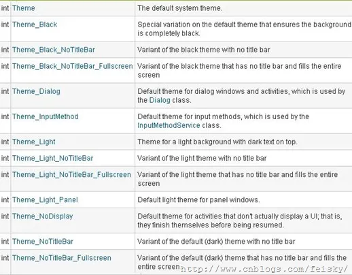Screen dimensions: 352x275
Task: Select 'Special variation on the default theme' description
Action: 244,29
